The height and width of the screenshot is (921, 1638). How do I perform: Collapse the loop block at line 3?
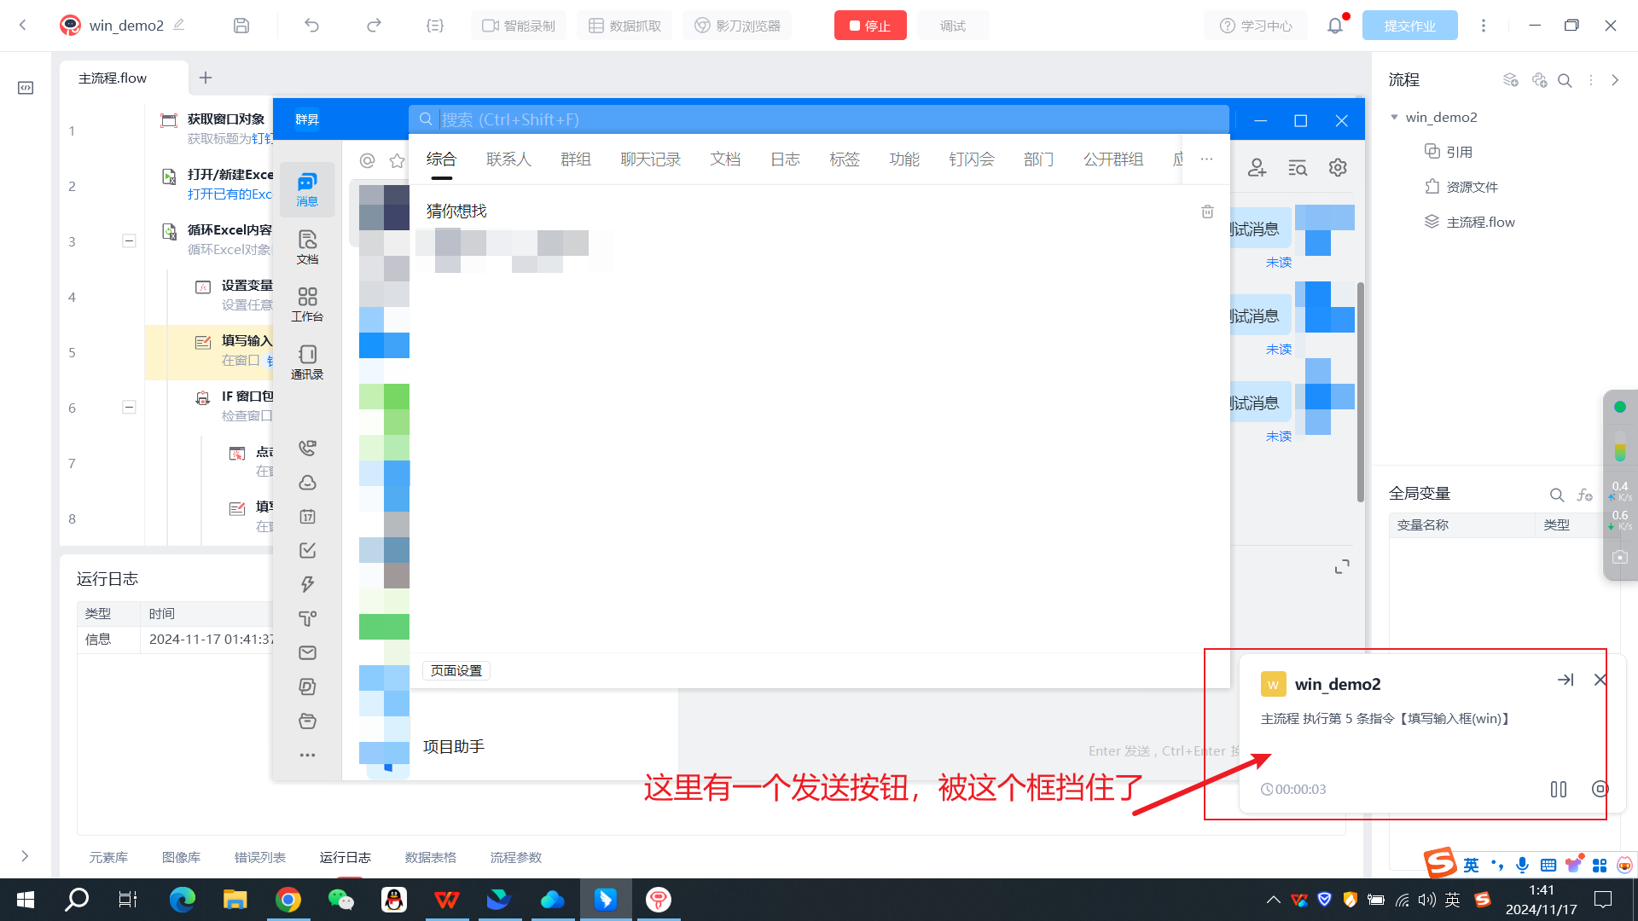129,241
